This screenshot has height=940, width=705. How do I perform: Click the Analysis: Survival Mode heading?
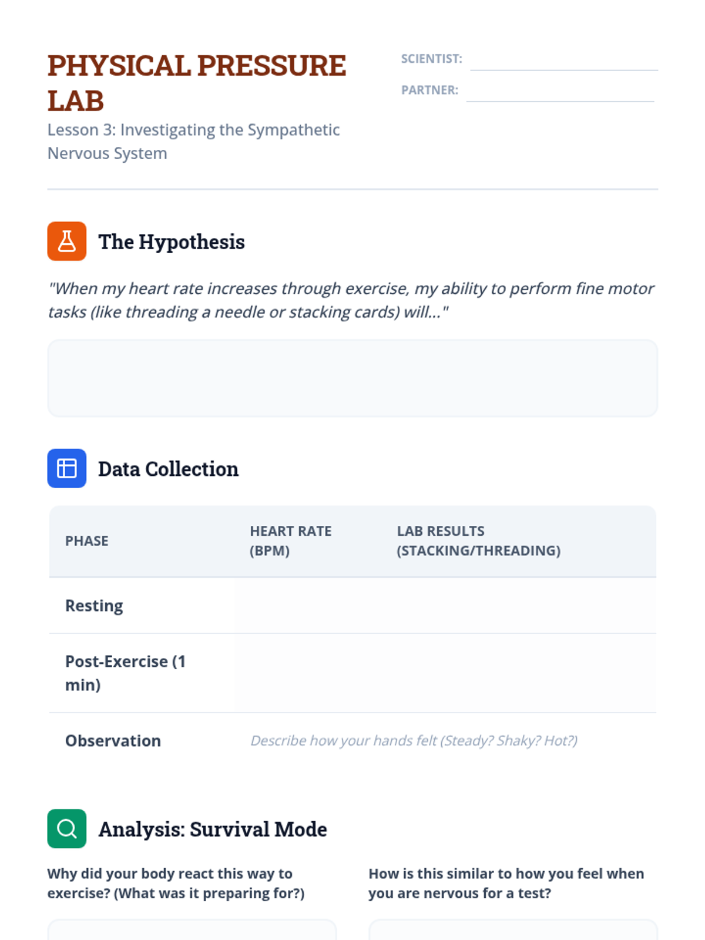[213, 829]
